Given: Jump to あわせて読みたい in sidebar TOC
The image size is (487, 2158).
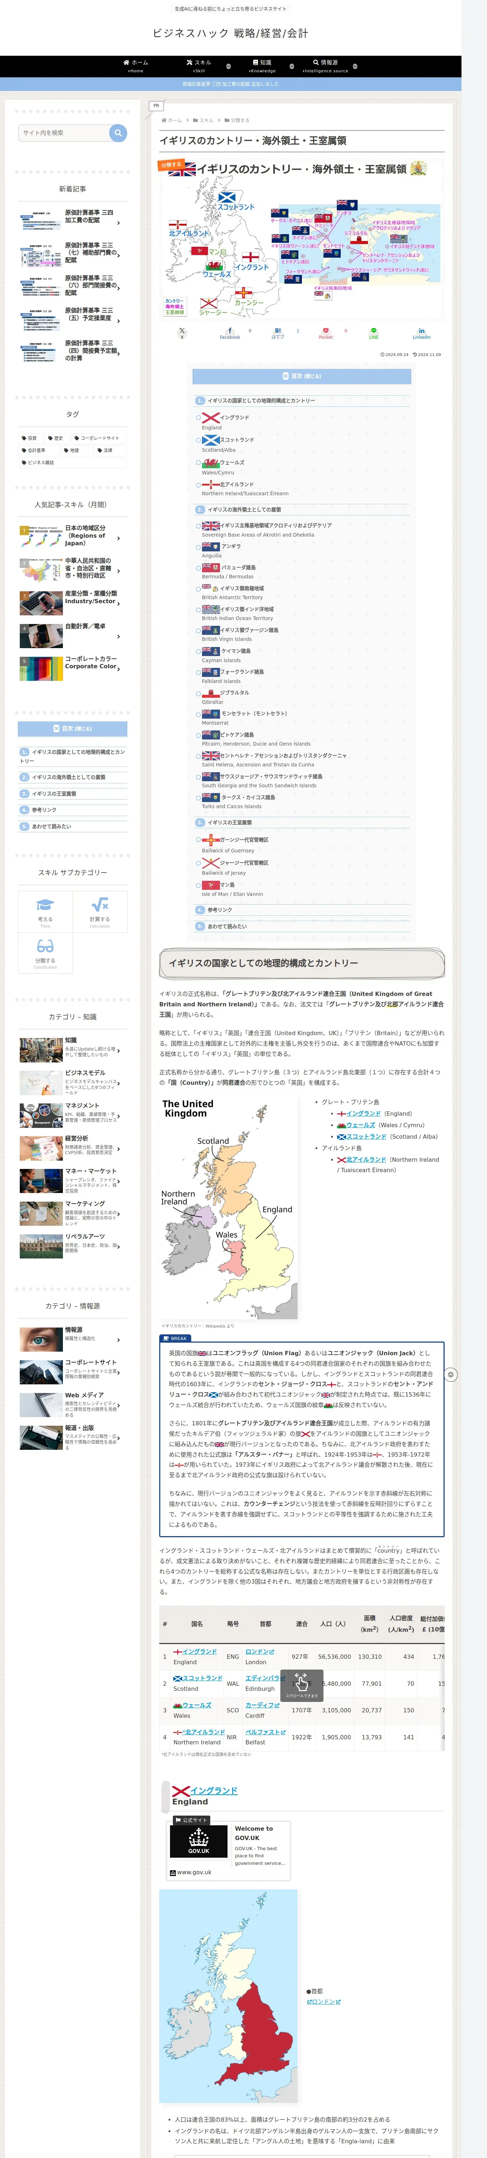Looking at the screenshot, I should point(51,826).
